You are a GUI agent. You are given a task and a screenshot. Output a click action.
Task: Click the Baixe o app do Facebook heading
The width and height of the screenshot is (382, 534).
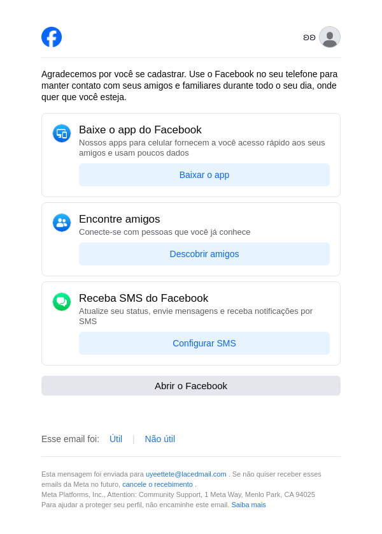(140, 130)
